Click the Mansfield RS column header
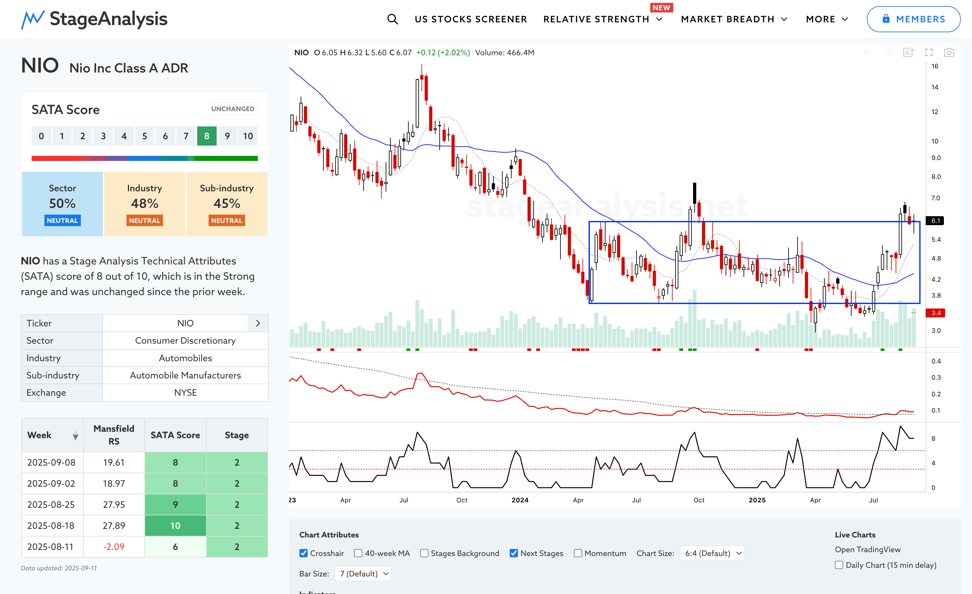The width and height of the screenshot is (972, 594). click(114, 435)
